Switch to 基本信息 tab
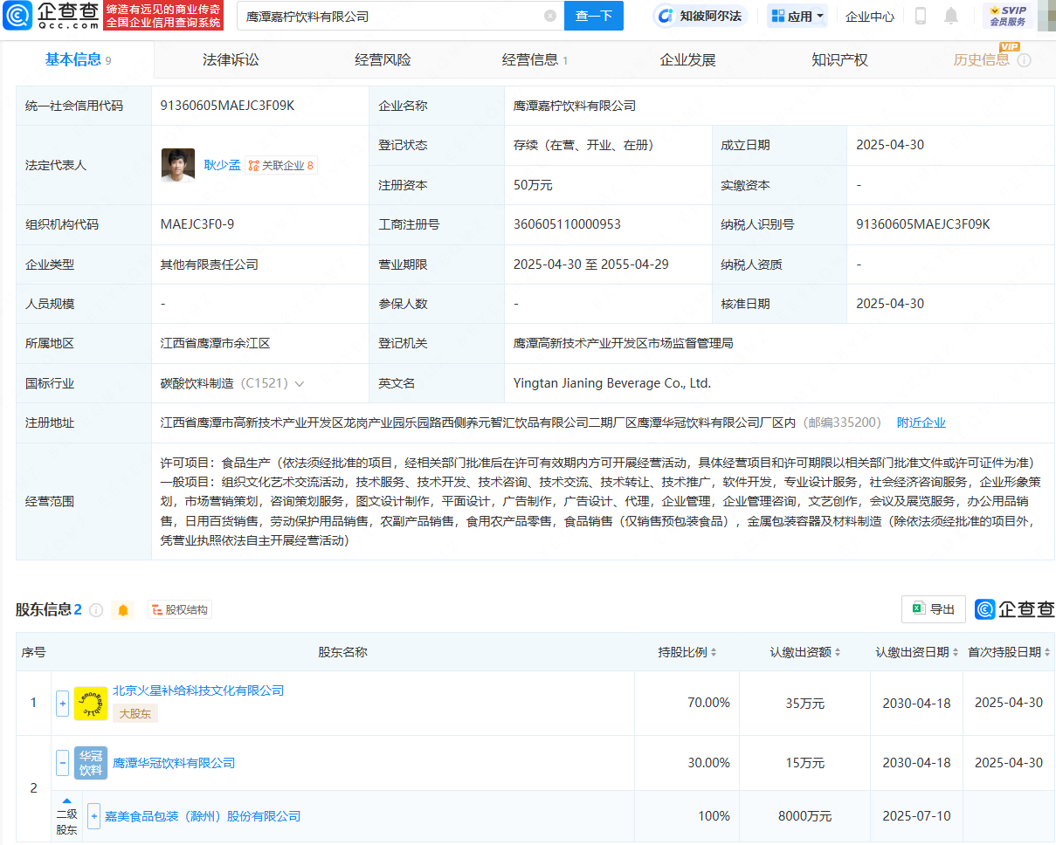The width and height of the screenshot is (1056, 845). click(x=78, y=59)
